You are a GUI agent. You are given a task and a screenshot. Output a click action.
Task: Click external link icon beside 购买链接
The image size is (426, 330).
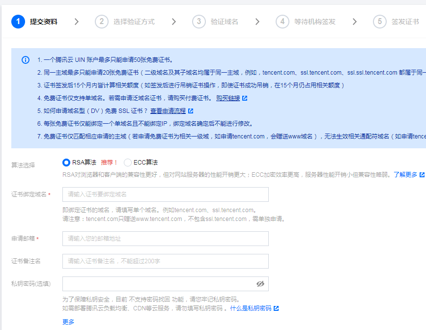point(245,98)
